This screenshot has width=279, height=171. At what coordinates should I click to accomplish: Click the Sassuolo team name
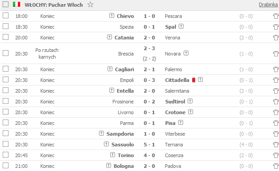tap(123, 145)
